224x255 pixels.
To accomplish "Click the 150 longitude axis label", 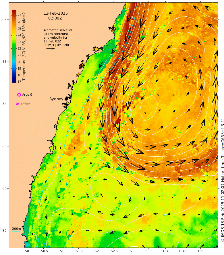I will 26,251.
